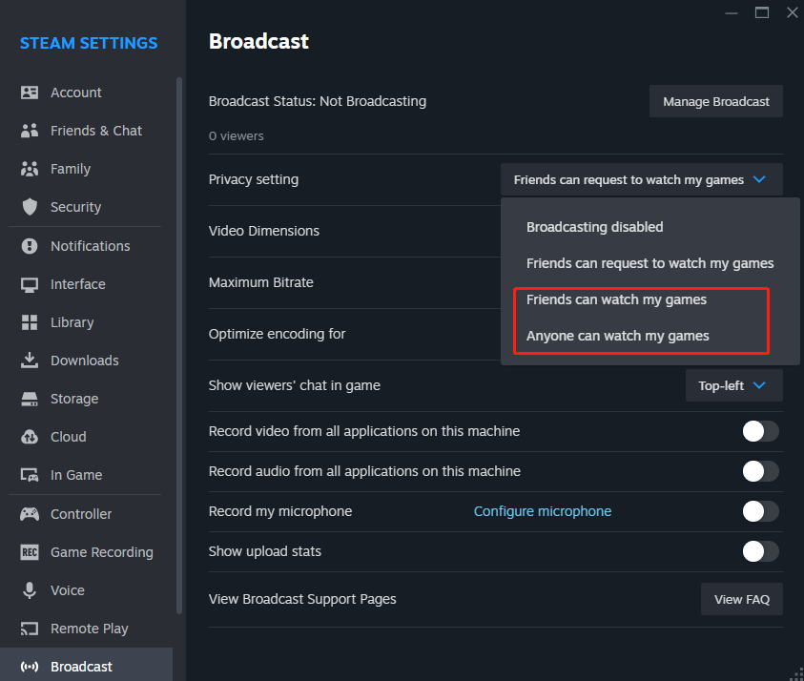
Task: Open the Configure microphone link
Action: pyautogui.click(x=543, y=511)
